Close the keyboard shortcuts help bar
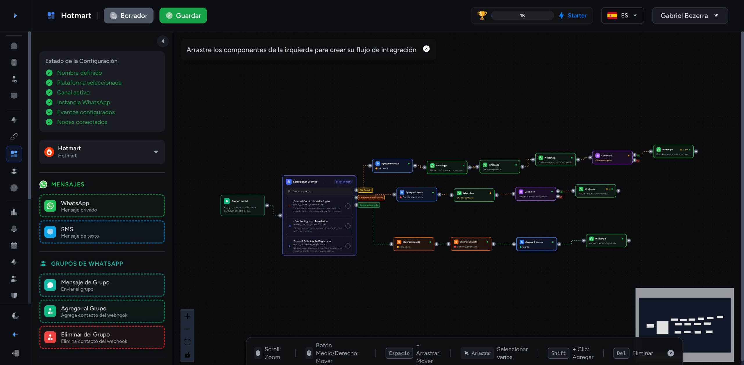Screen dimensions: 744x365 point(671,353)
